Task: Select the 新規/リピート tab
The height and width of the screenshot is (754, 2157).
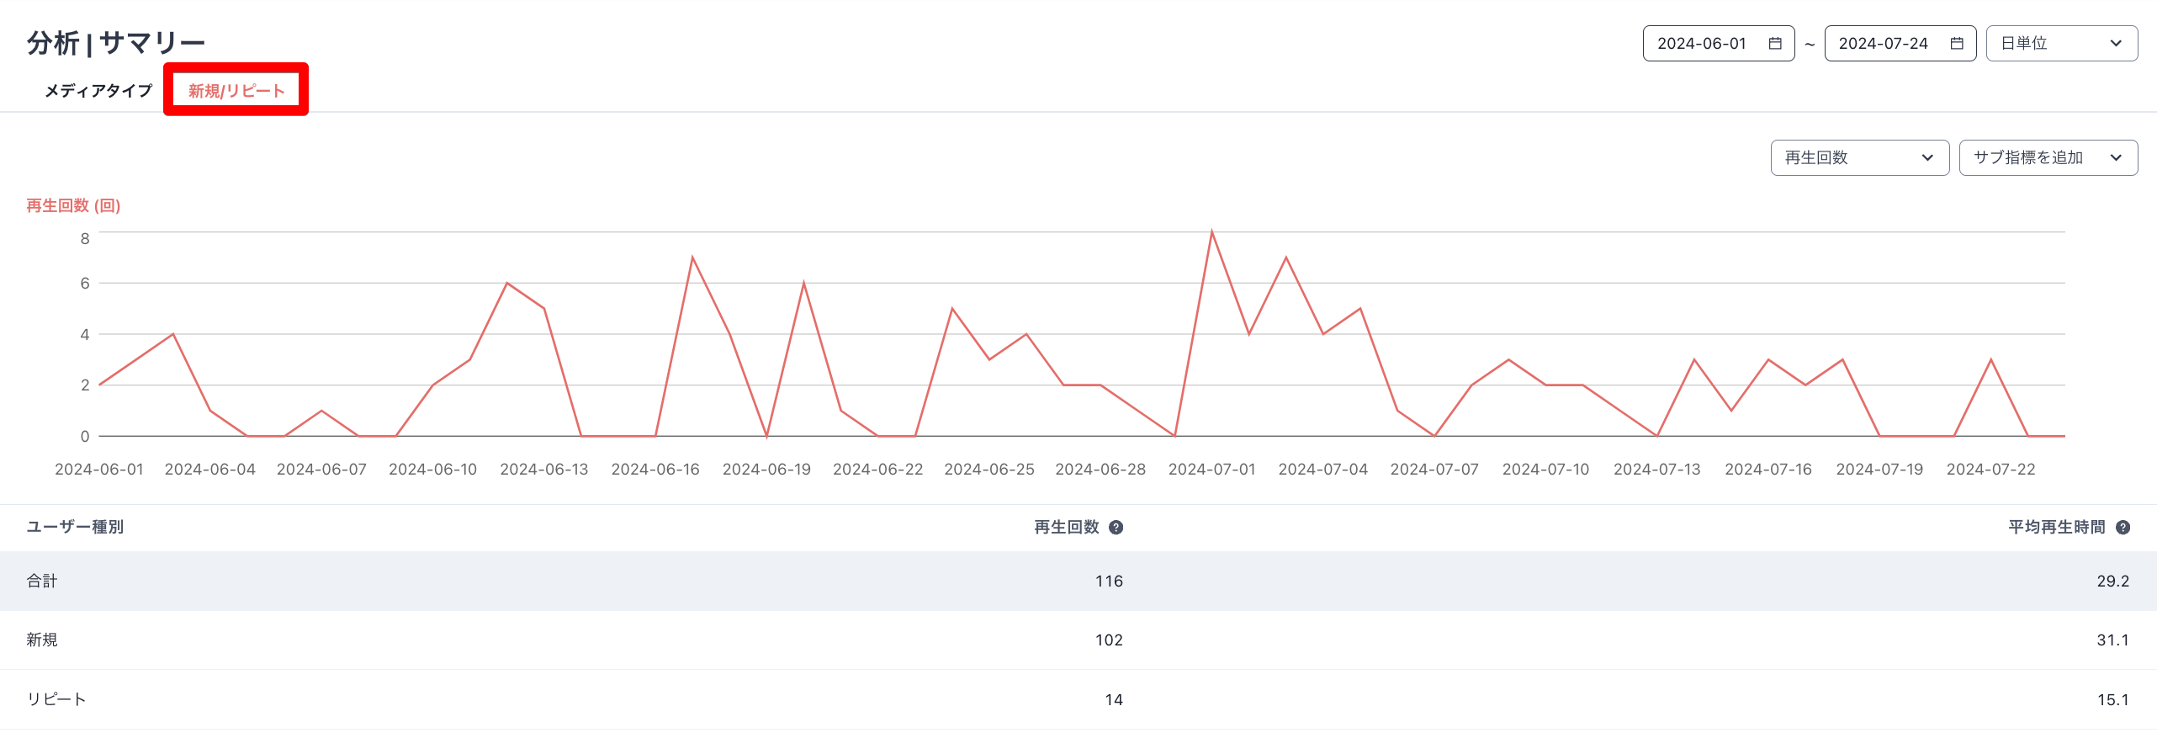Action: (x=236, y=91)
